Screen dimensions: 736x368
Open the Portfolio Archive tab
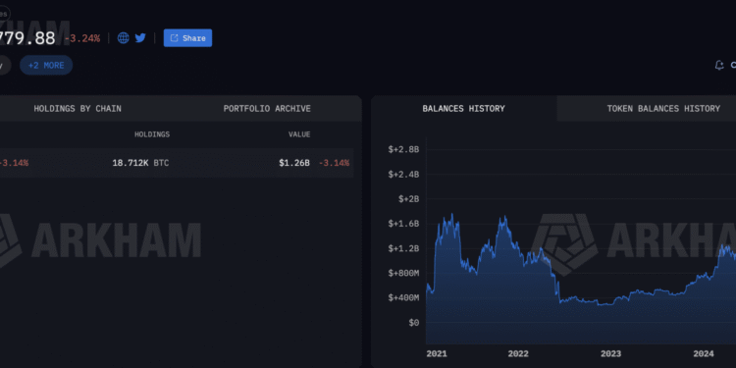[267, 108]
